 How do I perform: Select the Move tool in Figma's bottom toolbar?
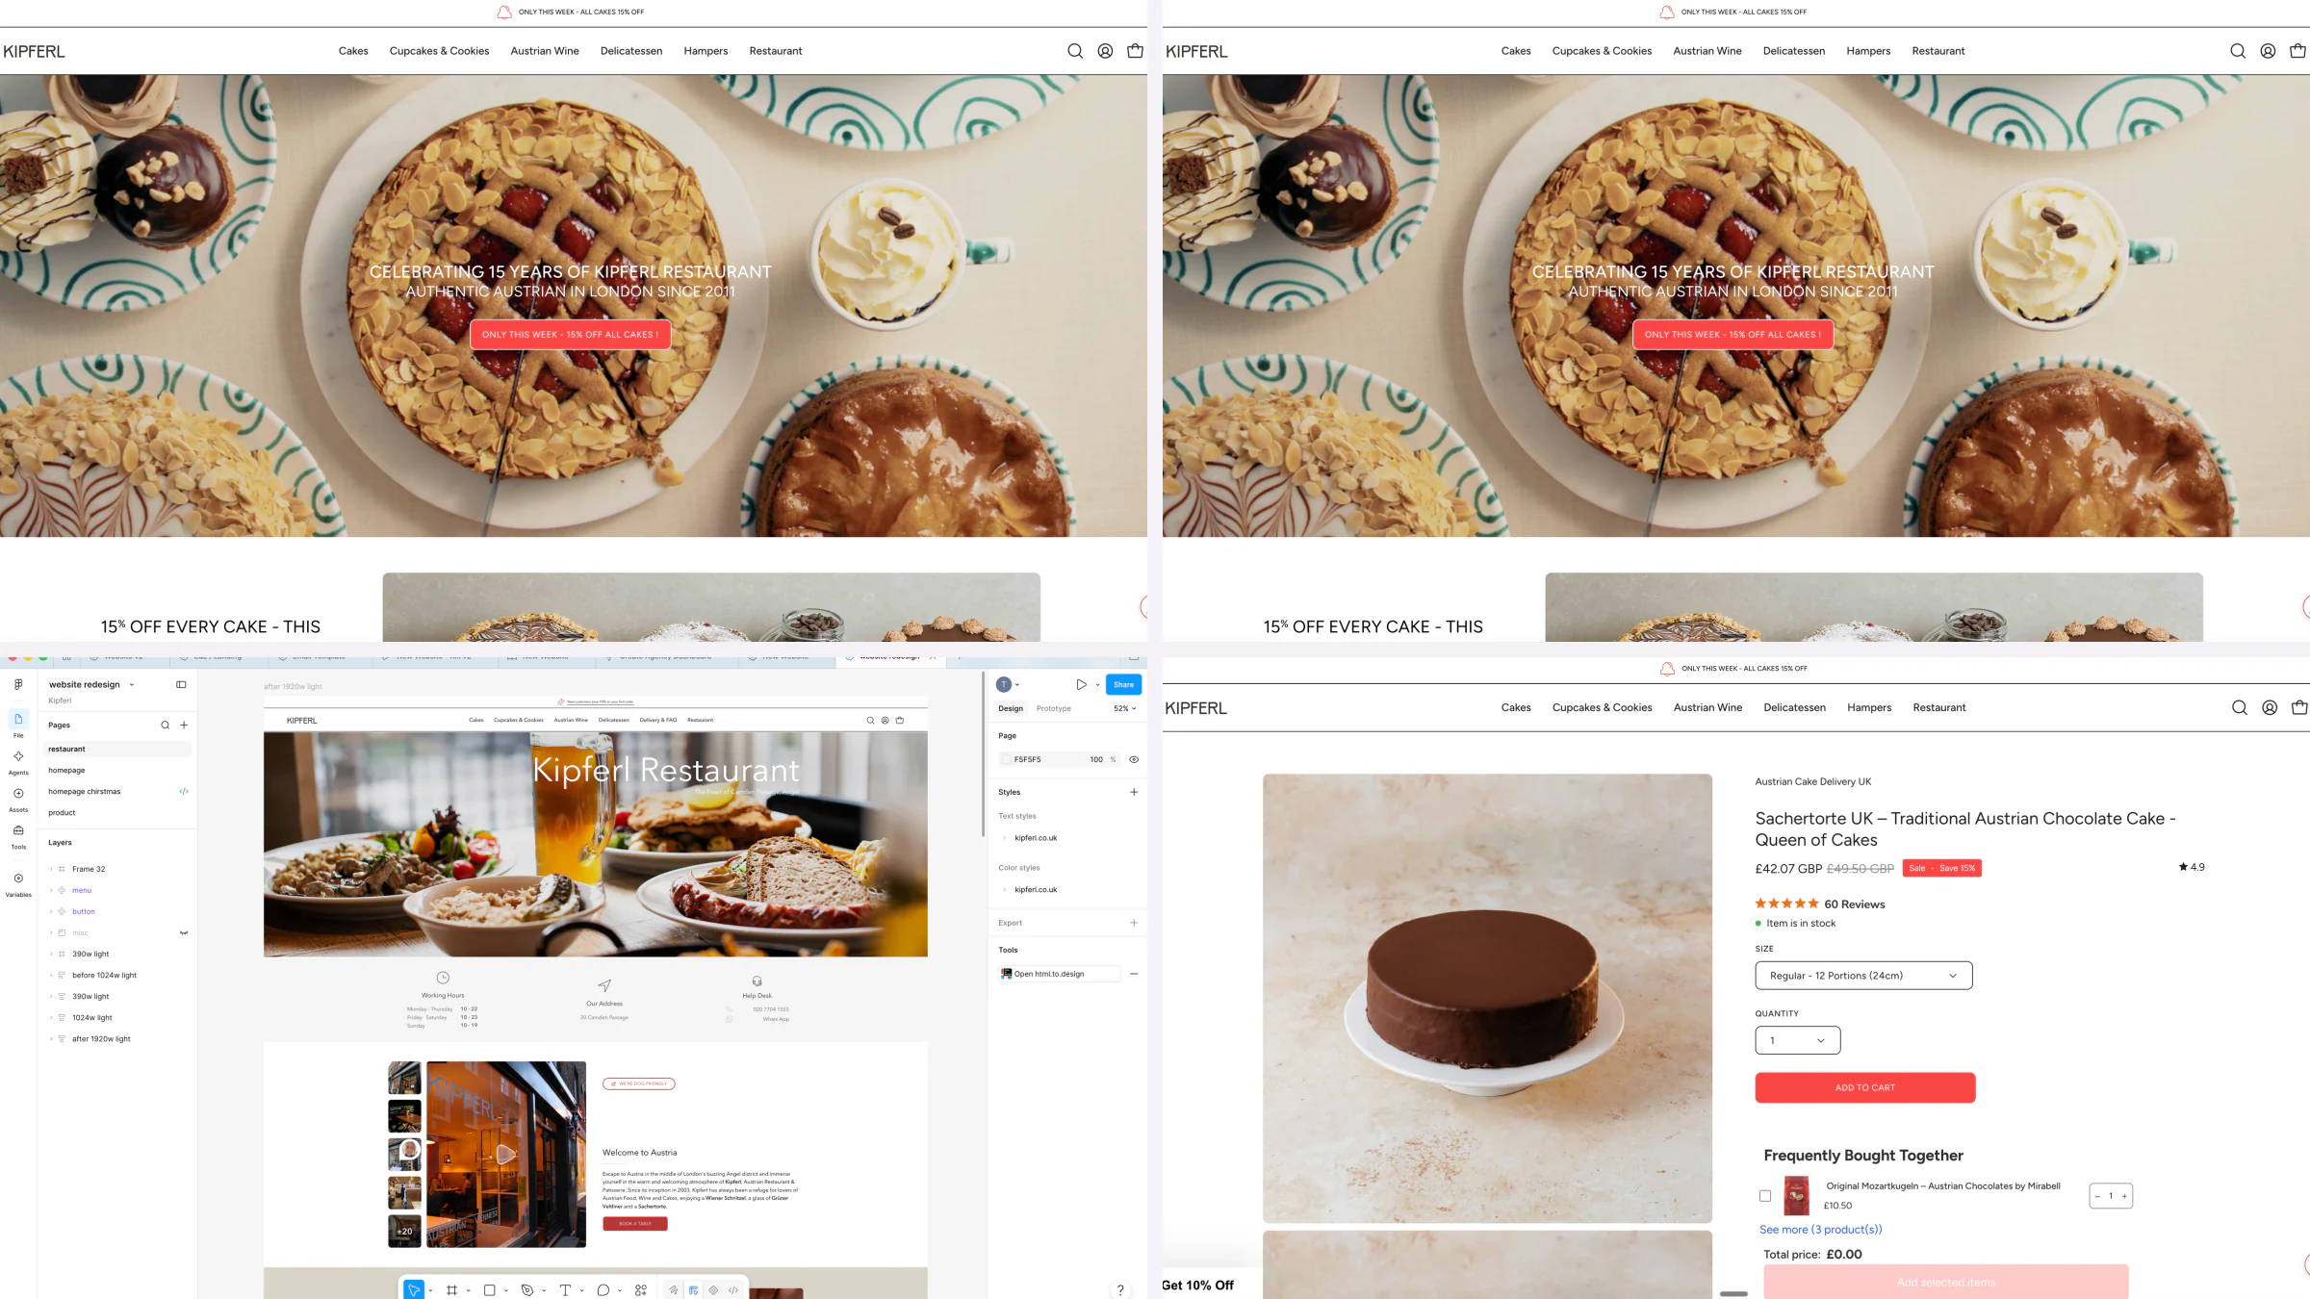pyautogui.click(x=414, y=1289)
